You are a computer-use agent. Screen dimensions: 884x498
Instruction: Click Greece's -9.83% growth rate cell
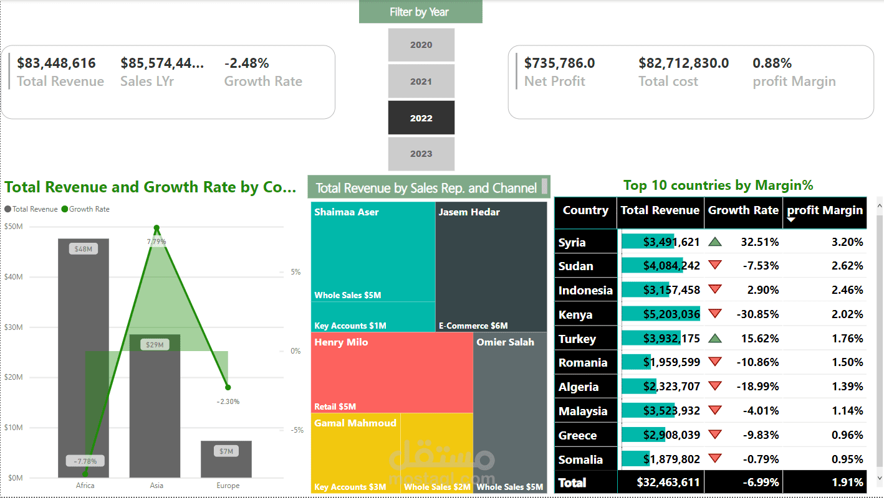743,435
